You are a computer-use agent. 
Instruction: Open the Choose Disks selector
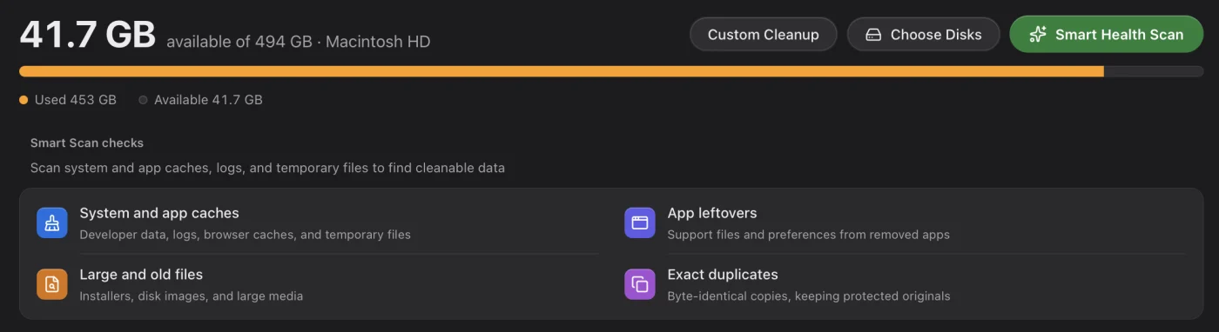click(x=924, y=35)
